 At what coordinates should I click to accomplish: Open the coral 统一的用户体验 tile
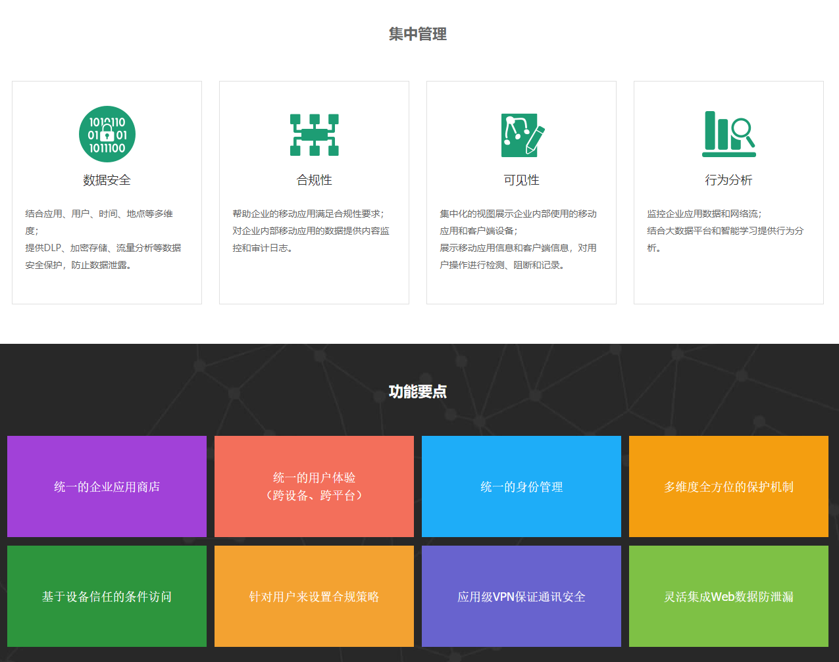(314, 486)
